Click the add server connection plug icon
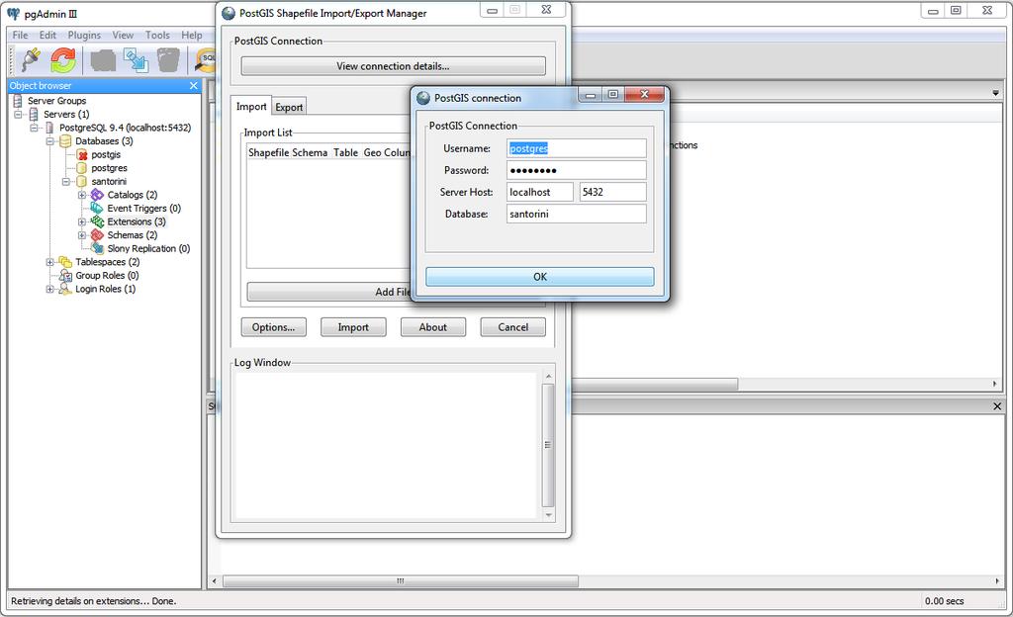 [x=31, y=60]
